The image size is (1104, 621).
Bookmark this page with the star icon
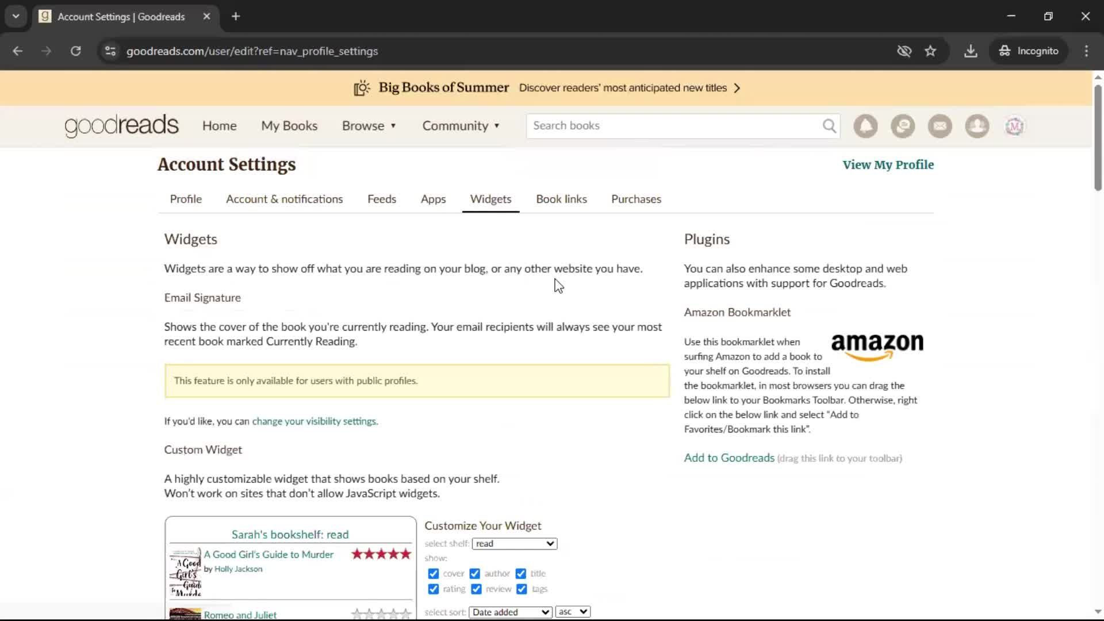(x=930, y=51)
